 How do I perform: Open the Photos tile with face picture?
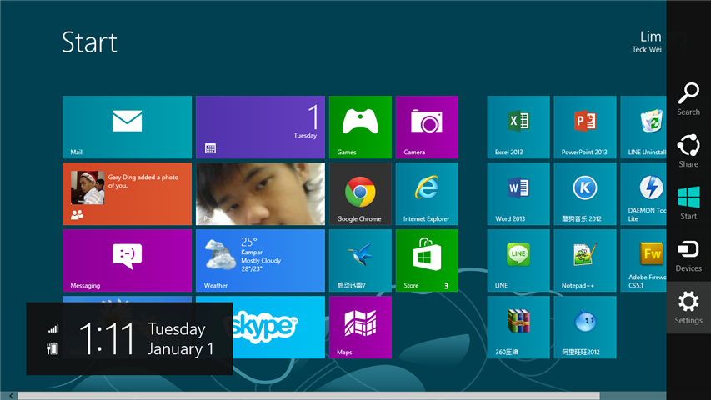tap(260, 193)
